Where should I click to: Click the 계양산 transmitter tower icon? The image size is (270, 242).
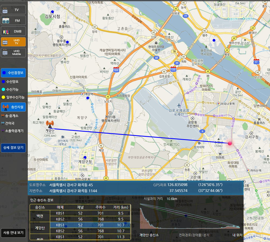pos(50,124)
